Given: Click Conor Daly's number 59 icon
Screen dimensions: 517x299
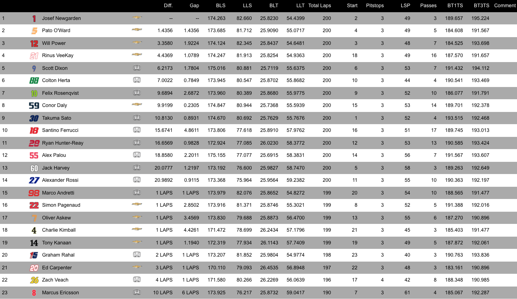Looking at the screenshot, I should click(34, 106).
